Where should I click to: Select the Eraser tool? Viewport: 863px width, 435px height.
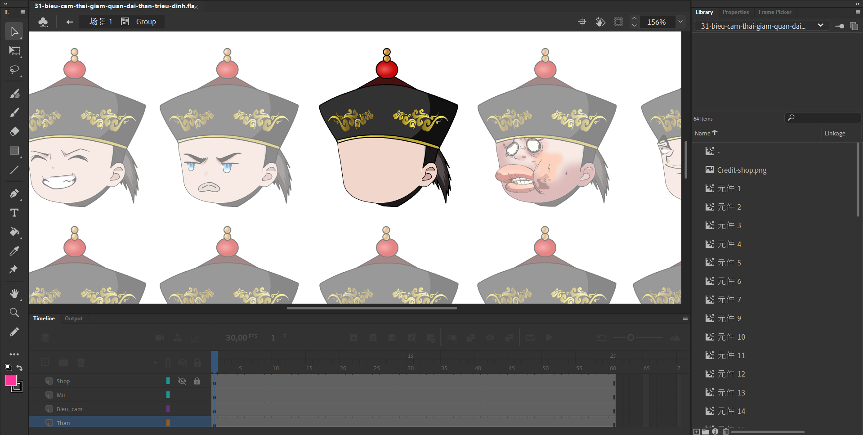(14, 131)
